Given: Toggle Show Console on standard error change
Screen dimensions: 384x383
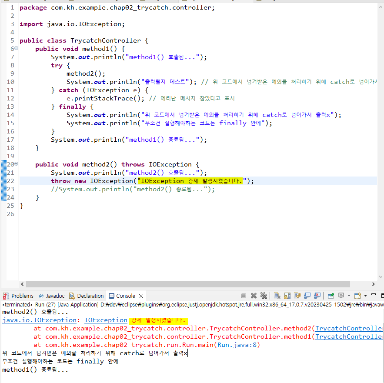Looking at the screenshot, I should coord(317,296).
